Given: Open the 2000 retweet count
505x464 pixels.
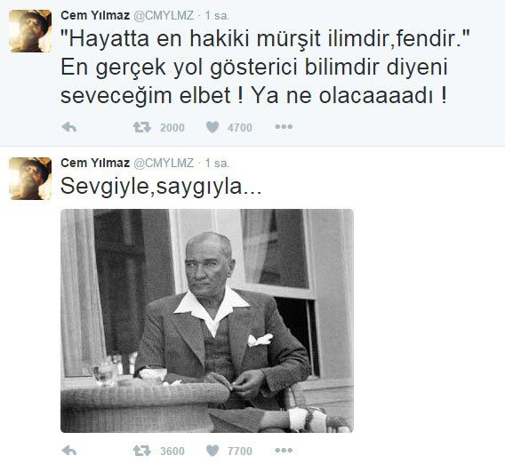Looking at the screenshot, I should 172,128.
